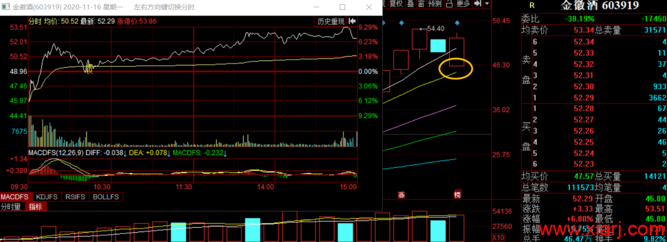Viewport: 667px width, 242px height.
Task: Click the yellow lightning marker on the intraday line
Action: point(89,68)
